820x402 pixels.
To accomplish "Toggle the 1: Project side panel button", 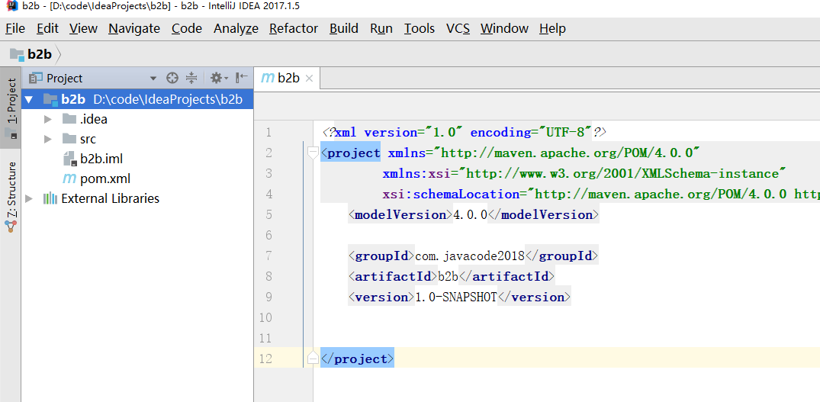I will 11,102.
